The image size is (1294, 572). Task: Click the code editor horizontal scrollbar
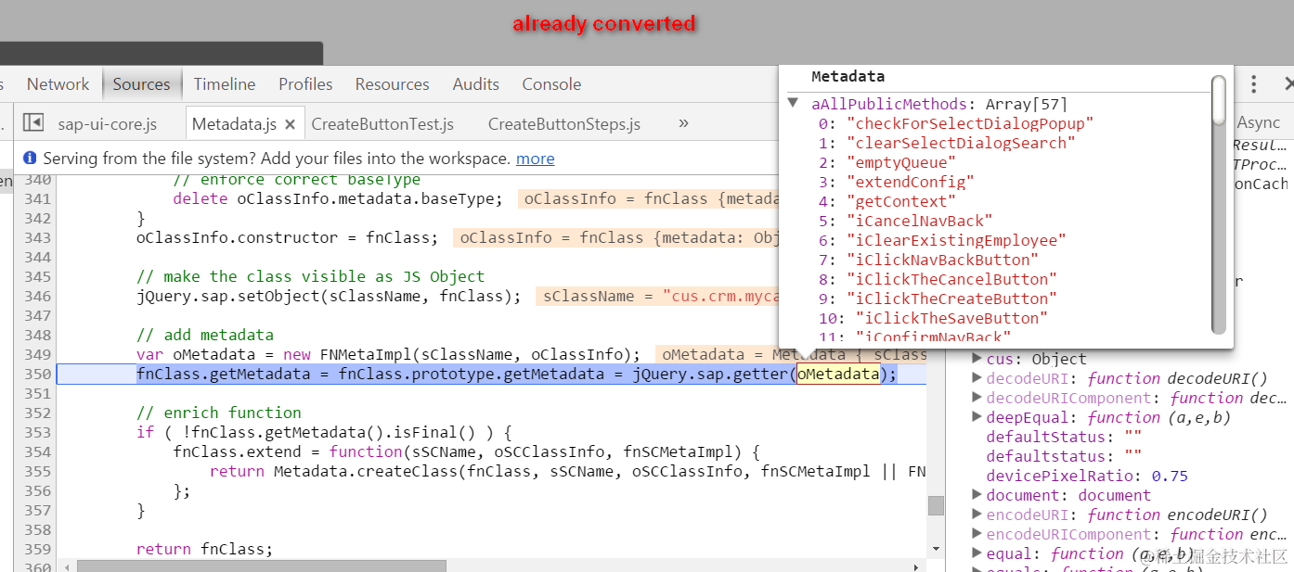tap(262, 566)
